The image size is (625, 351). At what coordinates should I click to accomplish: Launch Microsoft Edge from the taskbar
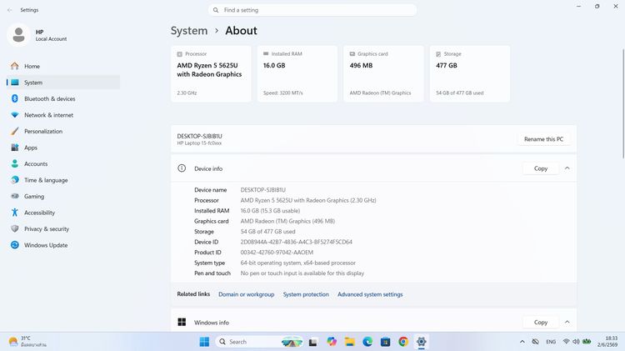[367, 342]
